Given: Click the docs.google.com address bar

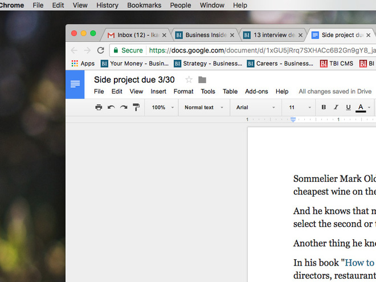Looking at the screenshot, I should 242,50.
